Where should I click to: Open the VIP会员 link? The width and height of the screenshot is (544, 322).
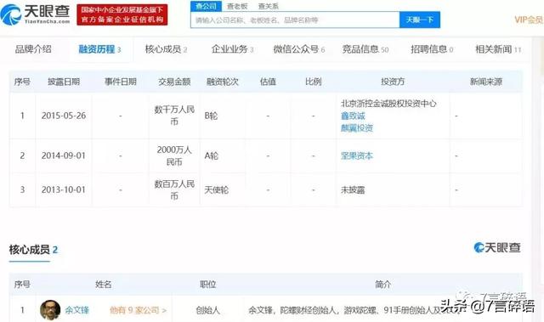[529, 20]
